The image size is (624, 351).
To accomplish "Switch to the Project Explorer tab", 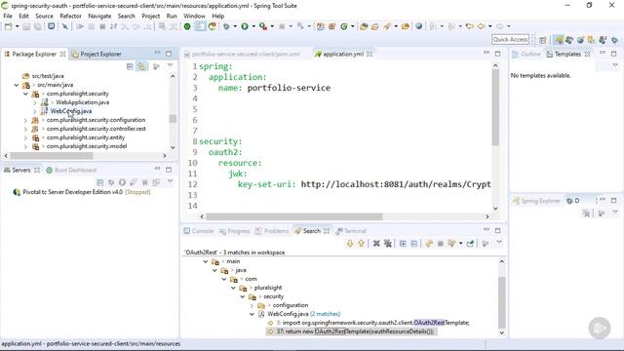I will [x=97, y=54].
